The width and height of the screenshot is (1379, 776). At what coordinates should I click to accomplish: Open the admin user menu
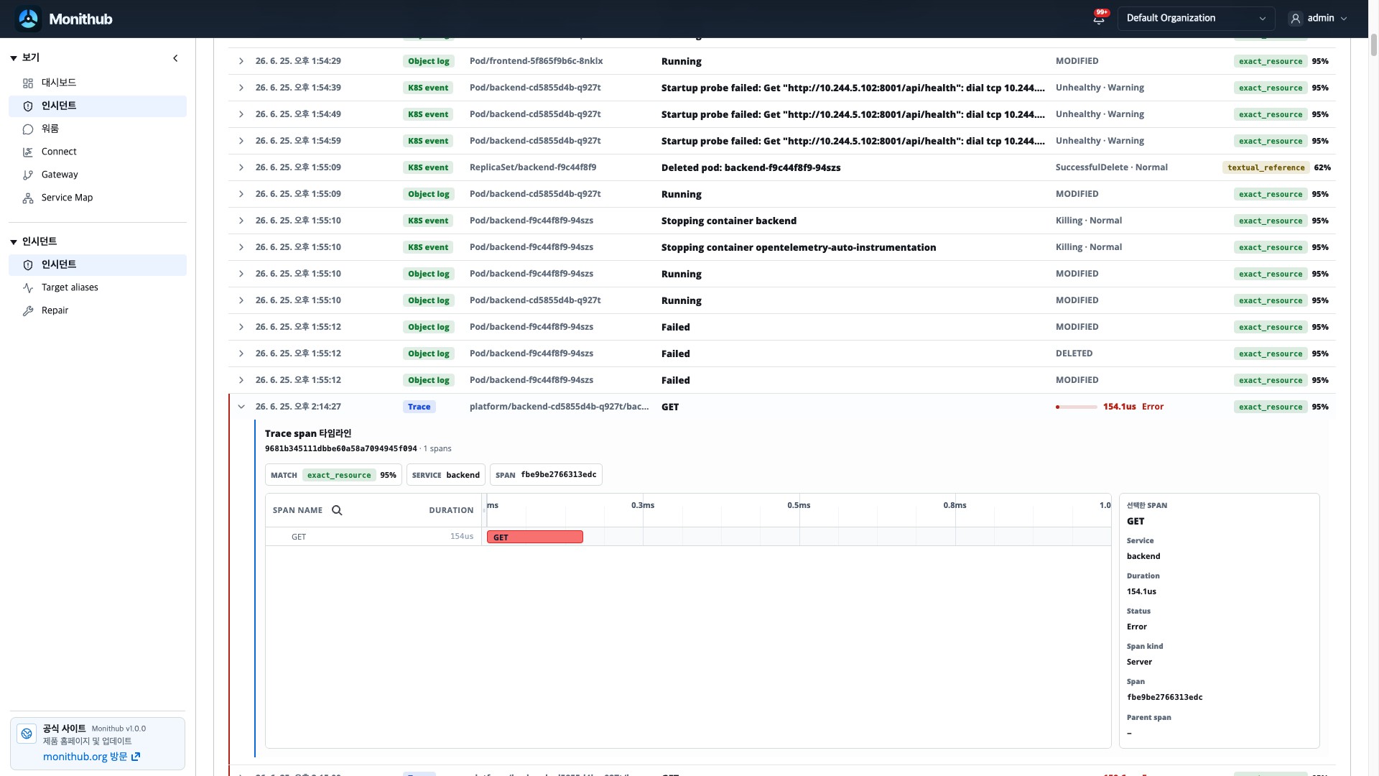coord(1319,19)
